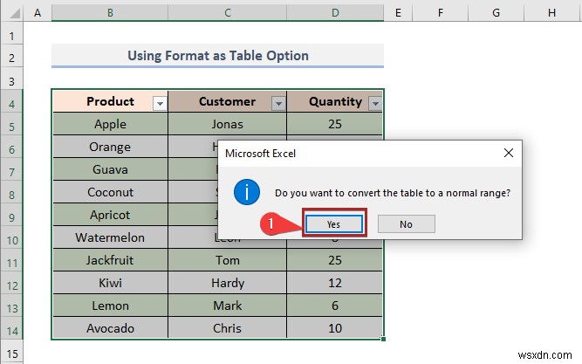The height and width of the screenshot is (364, 582).
Task: Select the Hardy customer cell
Action: tap(227, 283)
